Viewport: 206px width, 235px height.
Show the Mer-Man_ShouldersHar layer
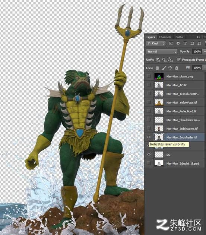[149, 120]
